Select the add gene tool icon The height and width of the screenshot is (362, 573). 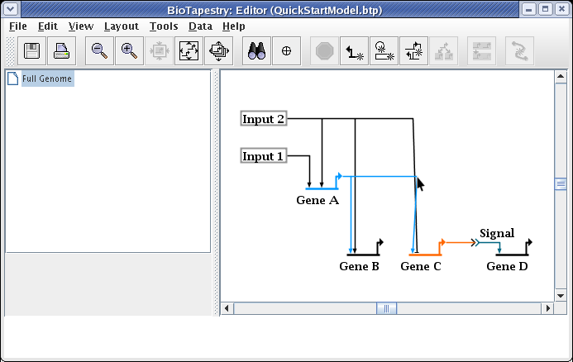[x=384, y=51]
